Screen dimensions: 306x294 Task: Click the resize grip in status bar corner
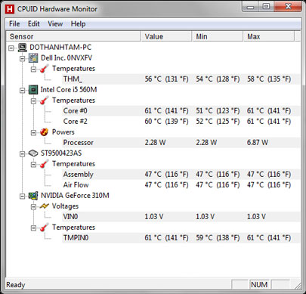pos(298,286)
